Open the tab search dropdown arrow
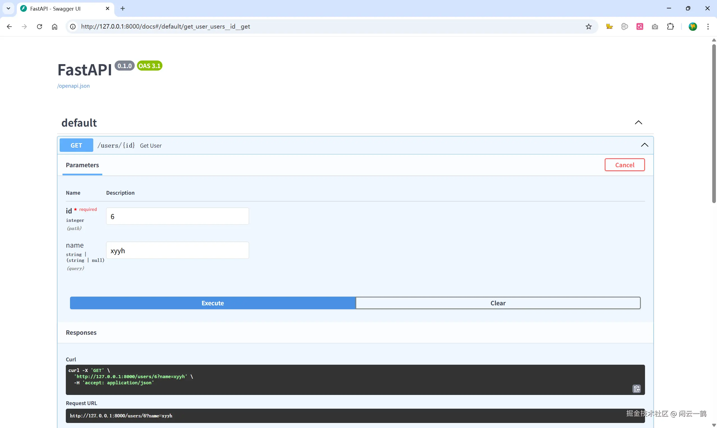717x428 pixels. [8, 8]
